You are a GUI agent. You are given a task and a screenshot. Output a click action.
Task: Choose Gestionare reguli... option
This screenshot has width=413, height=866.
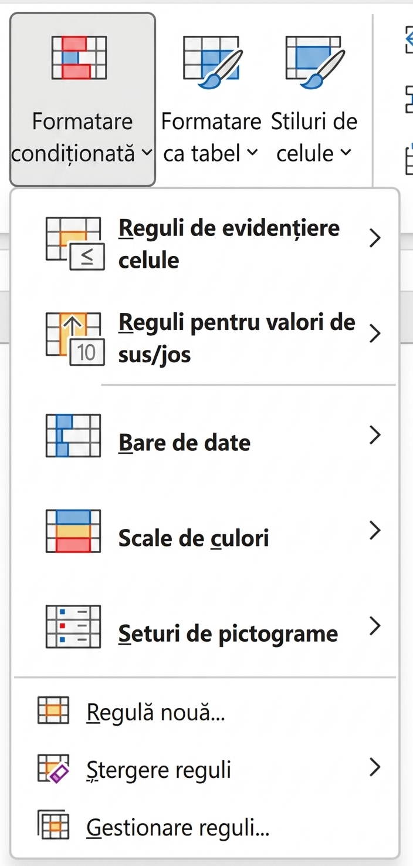pyautogui.click(x=206, y=827)
